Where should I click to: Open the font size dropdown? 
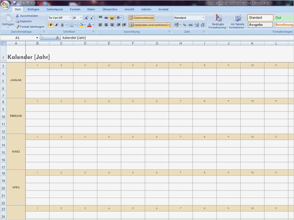(81, 18)
